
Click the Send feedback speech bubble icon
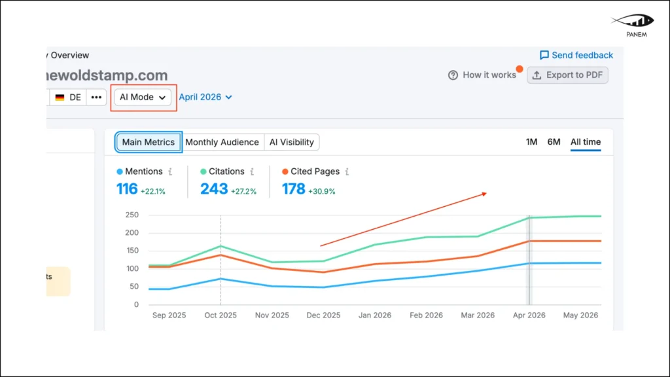(544, 55)
